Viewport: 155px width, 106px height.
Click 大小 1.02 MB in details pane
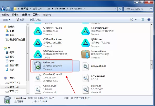pyautogui.click(x=40, y=102)
